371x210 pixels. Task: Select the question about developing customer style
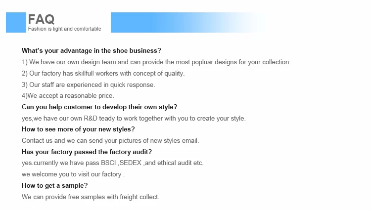click(99, 107)
